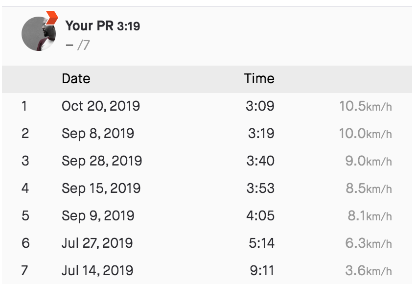Click the profile avatar photo

pos(39,34)
